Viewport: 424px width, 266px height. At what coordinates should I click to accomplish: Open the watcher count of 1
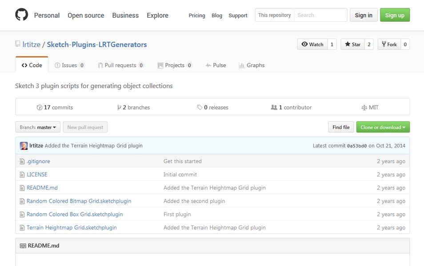point(332,44)
